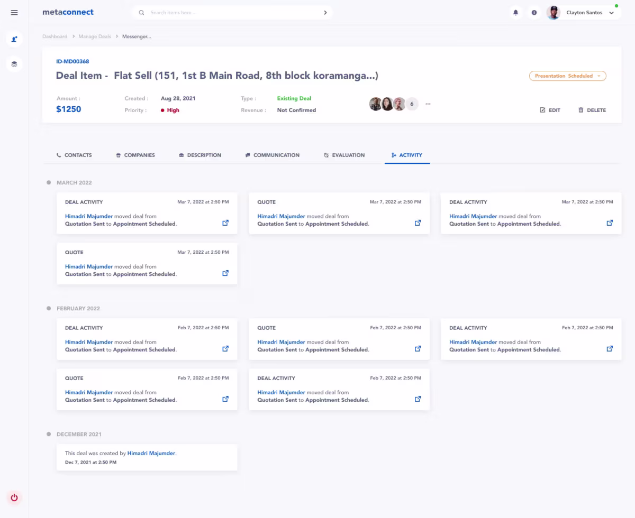Viewport: 635px width, 518px height.
Task: Click Himadri Majumder in deal-created note
Action: pyautogui.click(x=151, y=453)
